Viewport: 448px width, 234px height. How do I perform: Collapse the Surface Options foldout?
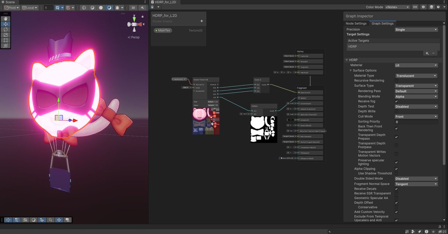[x=351, y=71]
